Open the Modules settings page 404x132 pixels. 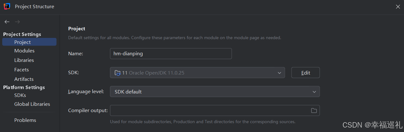[24, 51]
